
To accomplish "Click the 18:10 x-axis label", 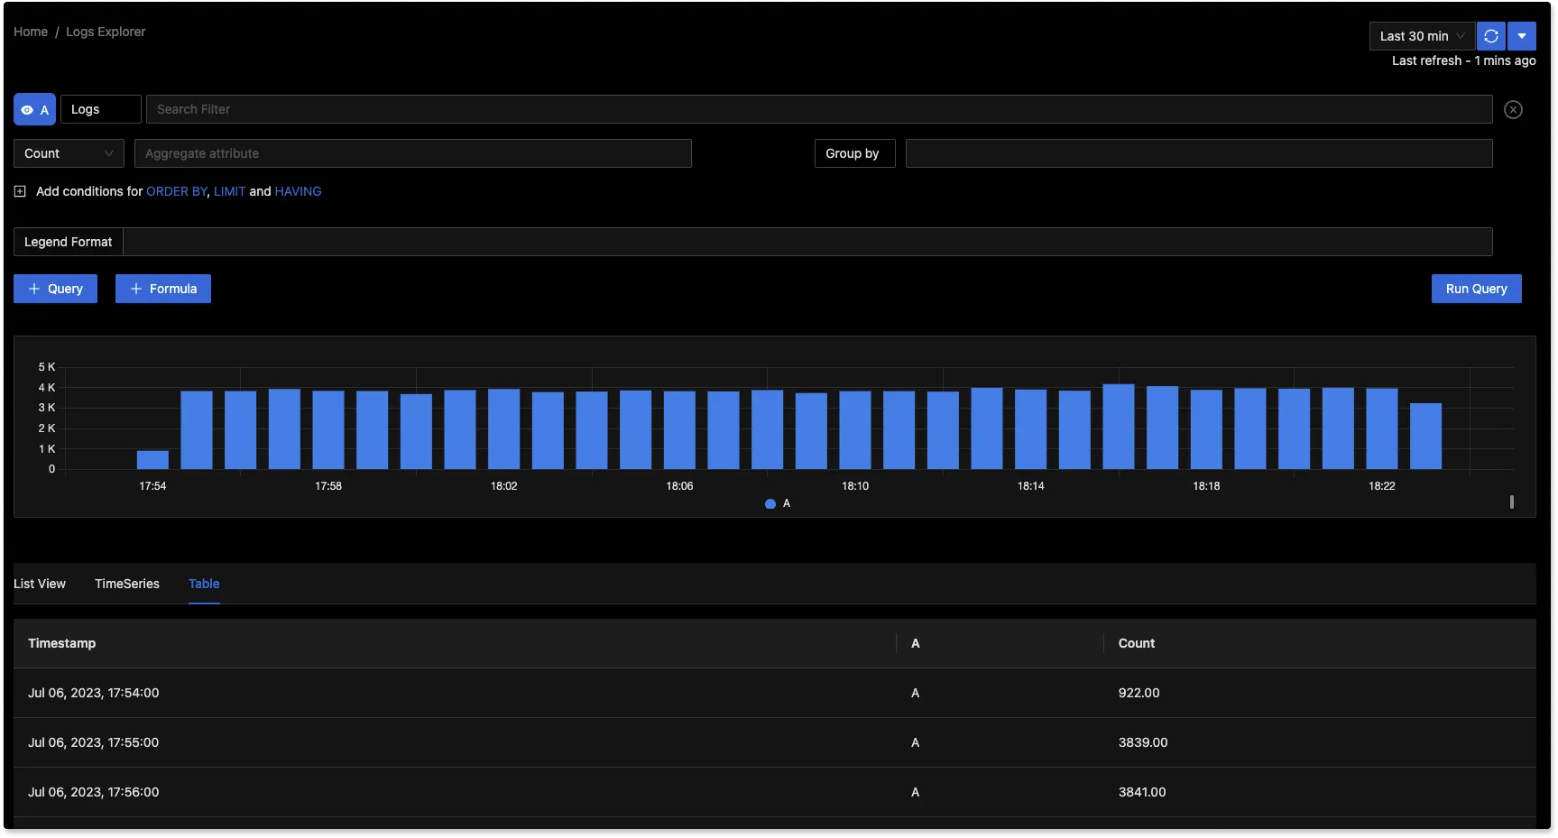I will click(x=855, y=486).
